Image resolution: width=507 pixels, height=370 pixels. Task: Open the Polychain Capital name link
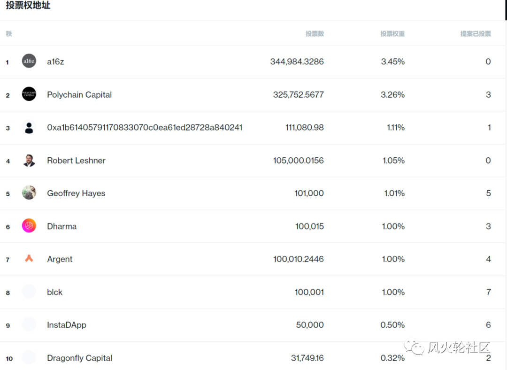79,95
